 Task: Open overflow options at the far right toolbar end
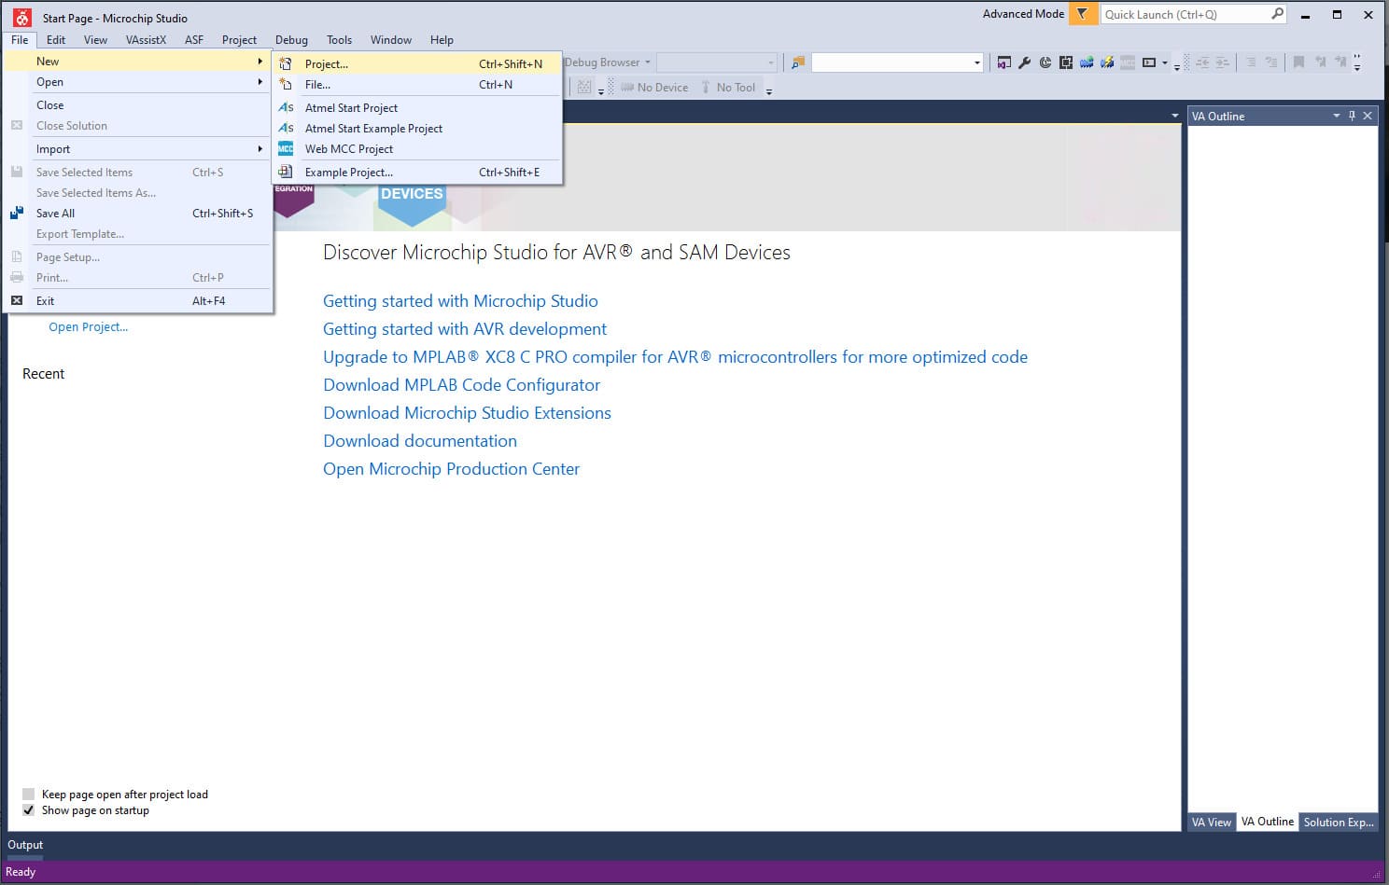(1357, 63)
